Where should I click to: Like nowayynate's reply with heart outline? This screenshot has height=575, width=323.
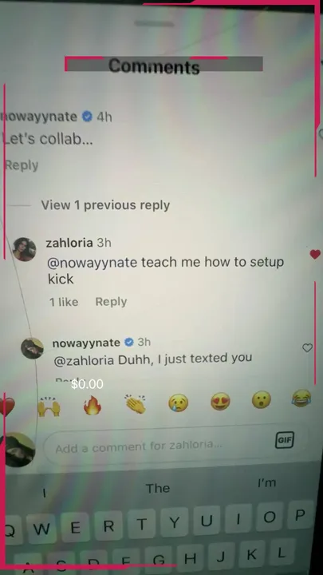(307, 348)
